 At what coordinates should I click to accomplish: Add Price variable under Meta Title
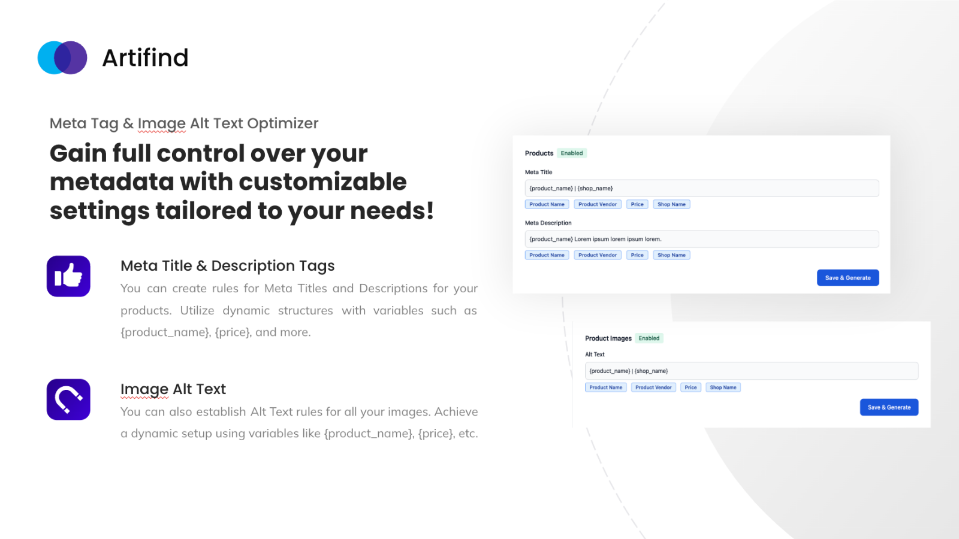[x=637, y=204]
